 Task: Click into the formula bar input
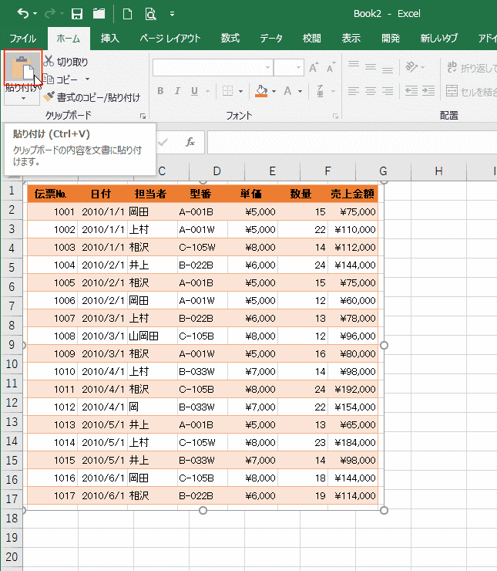pos(352,142)
